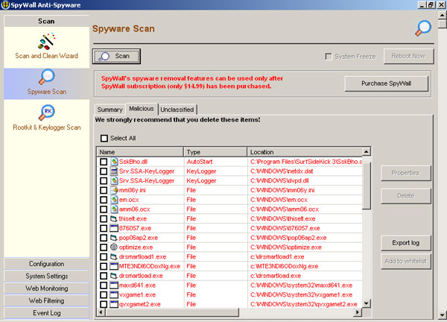The image size is (447, 322).
Task: Expand the Web Filtering sidebar section
Action: (46, 300)
